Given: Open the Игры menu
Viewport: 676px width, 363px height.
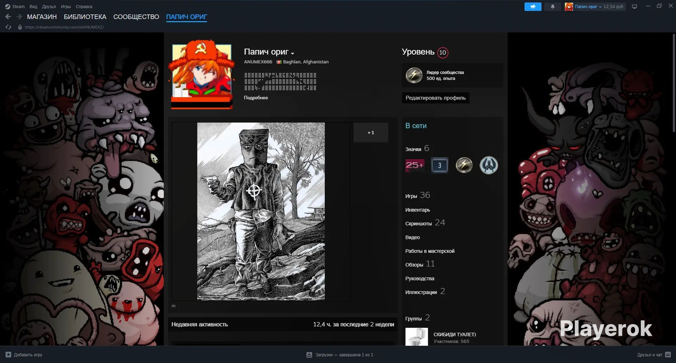Looking at the screenshot, I should (x=66, y=7).
